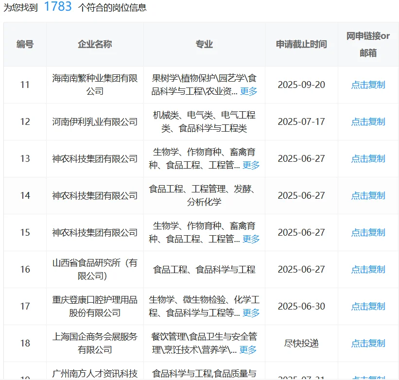Click majors cell 食品工程、食品科学与工程

tap(204, 269)
